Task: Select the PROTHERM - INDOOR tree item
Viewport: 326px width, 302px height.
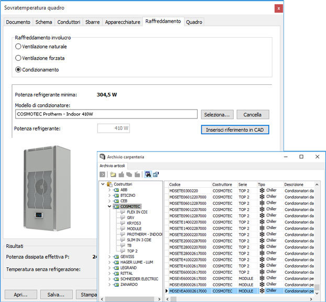Action: tap(145, 234)
